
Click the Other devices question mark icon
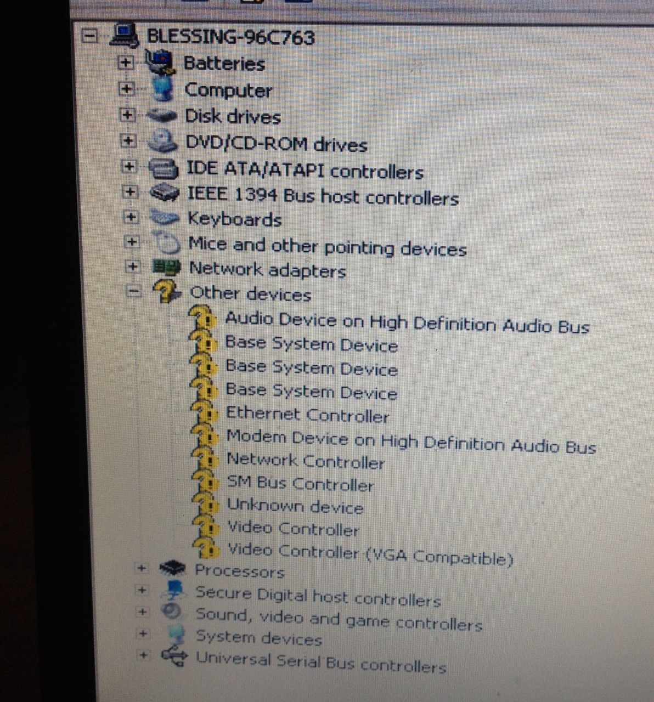[166, 291]
